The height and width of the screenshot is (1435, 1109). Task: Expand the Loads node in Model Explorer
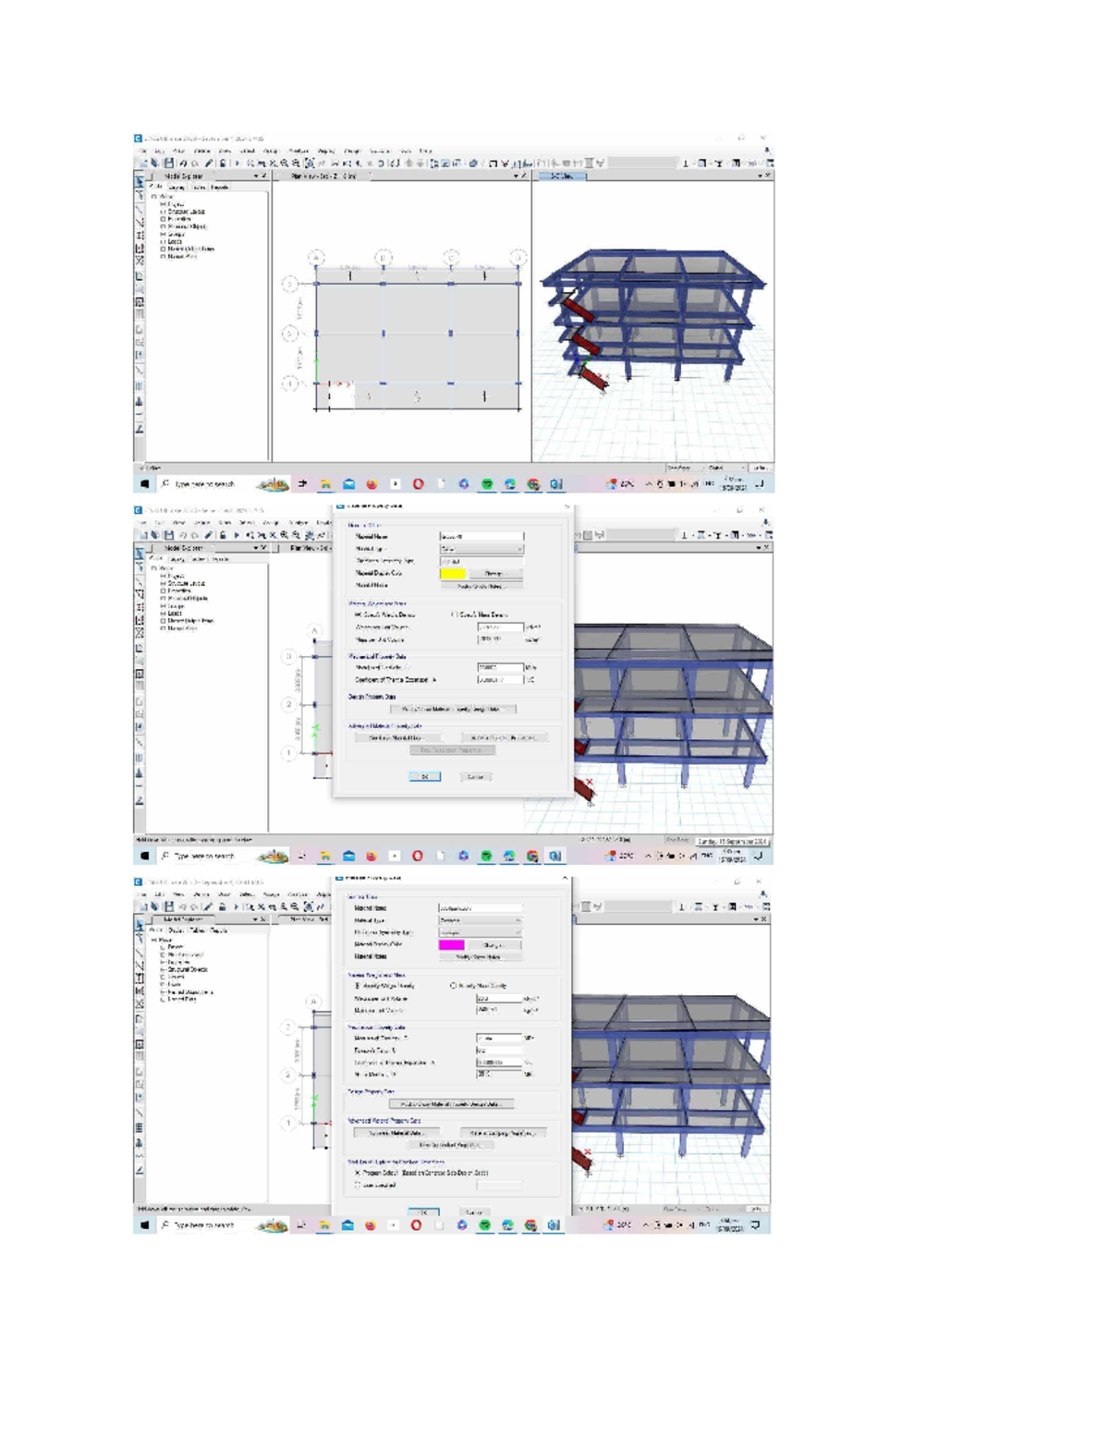point(163,242)
